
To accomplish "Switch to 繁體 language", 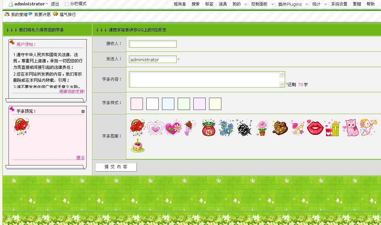I will 357,4.
